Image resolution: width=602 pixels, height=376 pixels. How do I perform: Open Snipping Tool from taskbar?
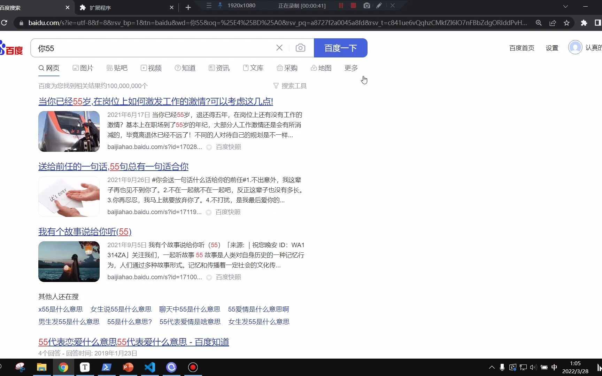pos(20,367)
